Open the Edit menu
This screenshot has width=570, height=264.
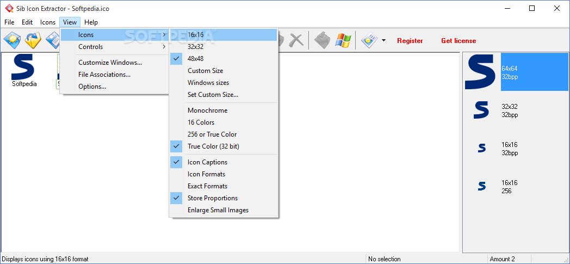(27, 22)
